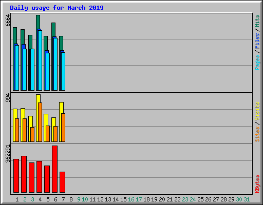Viewport: 263px width, 205px height.
Task: Click green day 17 on the x-axis
Action: (x=139, y=199)
